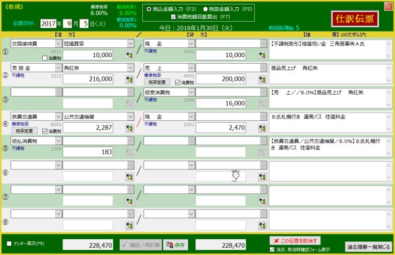The height and width of the screenshot is (255, 395).
Task: Click the row 6 summary text area
Action: [330, 172]
